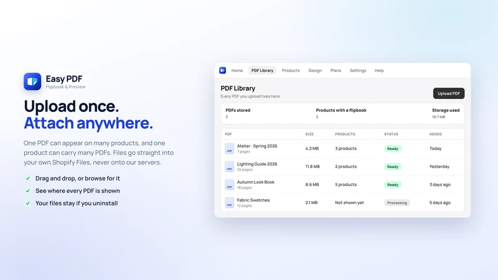
Task: Click the ADDED column header
Action: tap(435, 134)
